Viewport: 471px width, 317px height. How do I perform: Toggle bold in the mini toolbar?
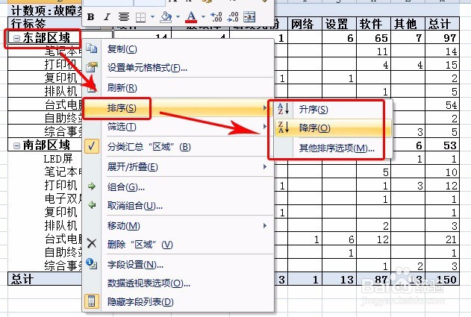point(91,17)
